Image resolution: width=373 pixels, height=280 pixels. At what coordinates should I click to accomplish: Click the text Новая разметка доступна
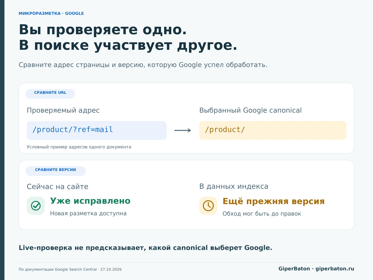(88, 213)
